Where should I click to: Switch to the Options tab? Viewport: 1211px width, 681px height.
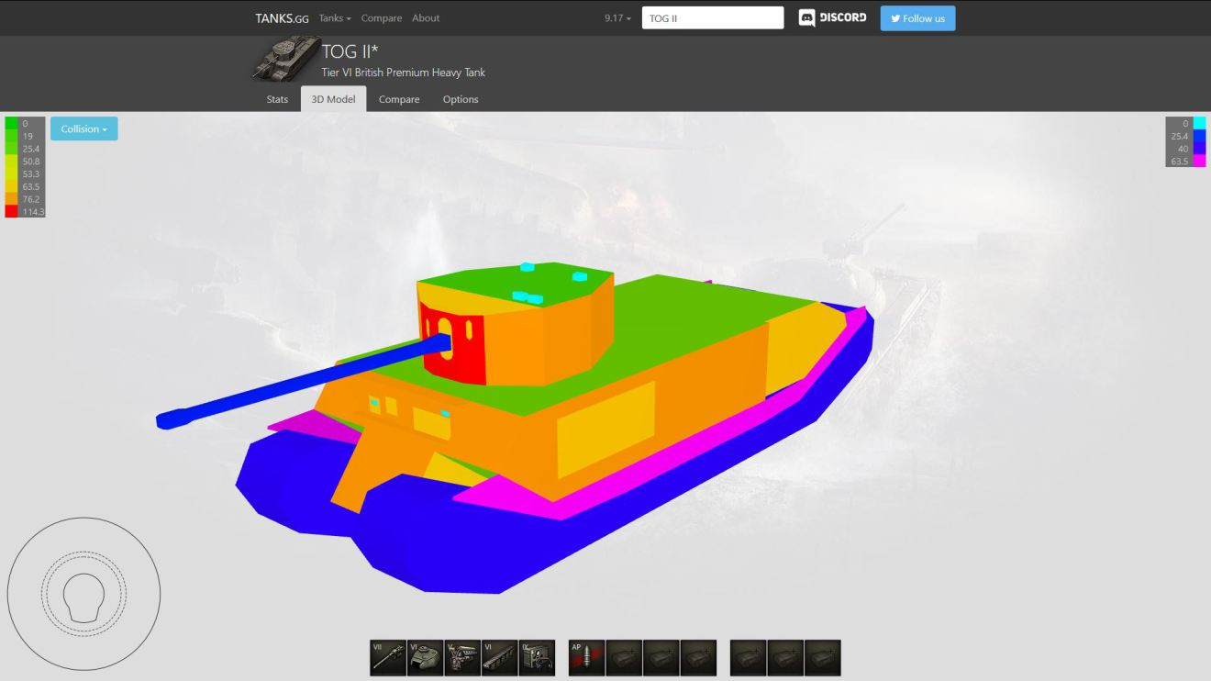[x=461, y=99]
